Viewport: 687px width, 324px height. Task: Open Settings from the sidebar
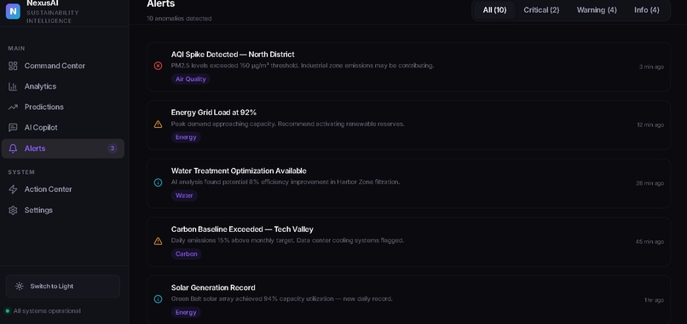(x=63, y=211)
